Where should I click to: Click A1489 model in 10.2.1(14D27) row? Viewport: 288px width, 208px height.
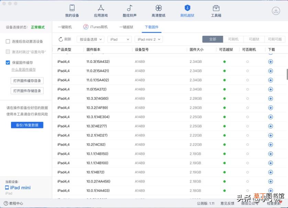[140, 135]
